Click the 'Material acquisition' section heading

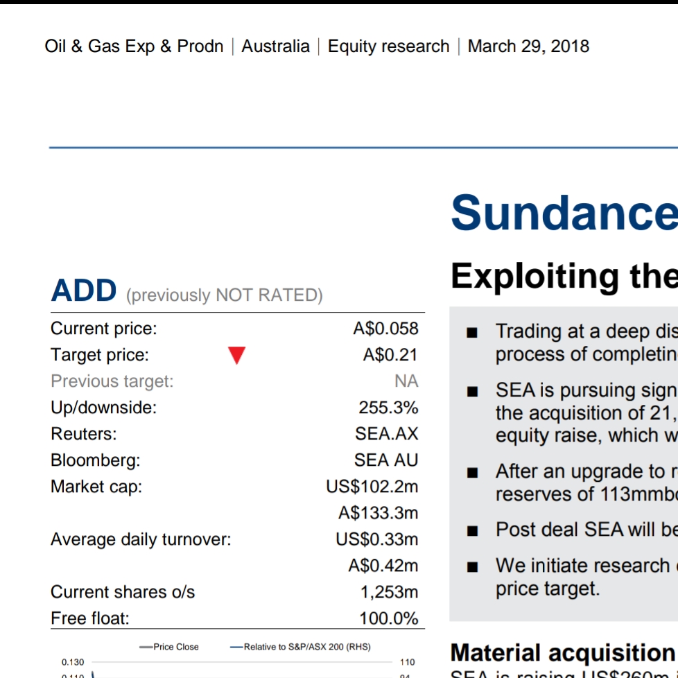point(562,653)
